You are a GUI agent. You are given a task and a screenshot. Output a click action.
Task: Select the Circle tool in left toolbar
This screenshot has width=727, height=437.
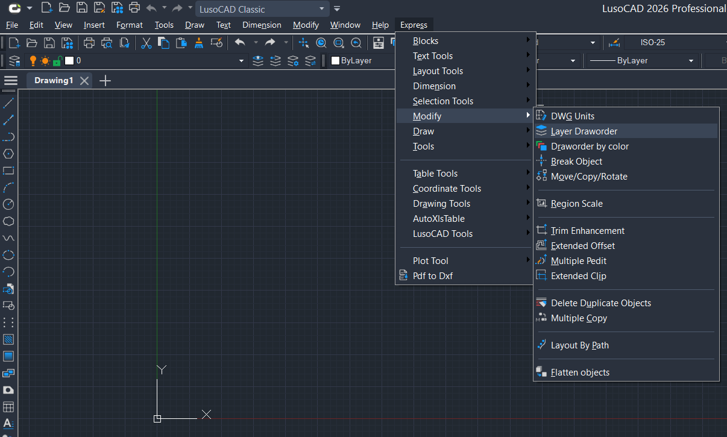(8, 204)
